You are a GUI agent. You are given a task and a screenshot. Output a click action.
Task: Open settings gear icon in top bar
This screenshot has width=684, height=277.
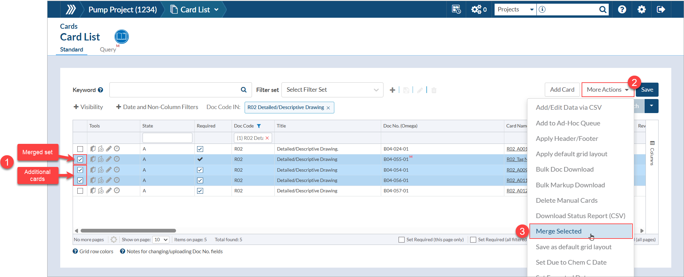coord(642,9)
